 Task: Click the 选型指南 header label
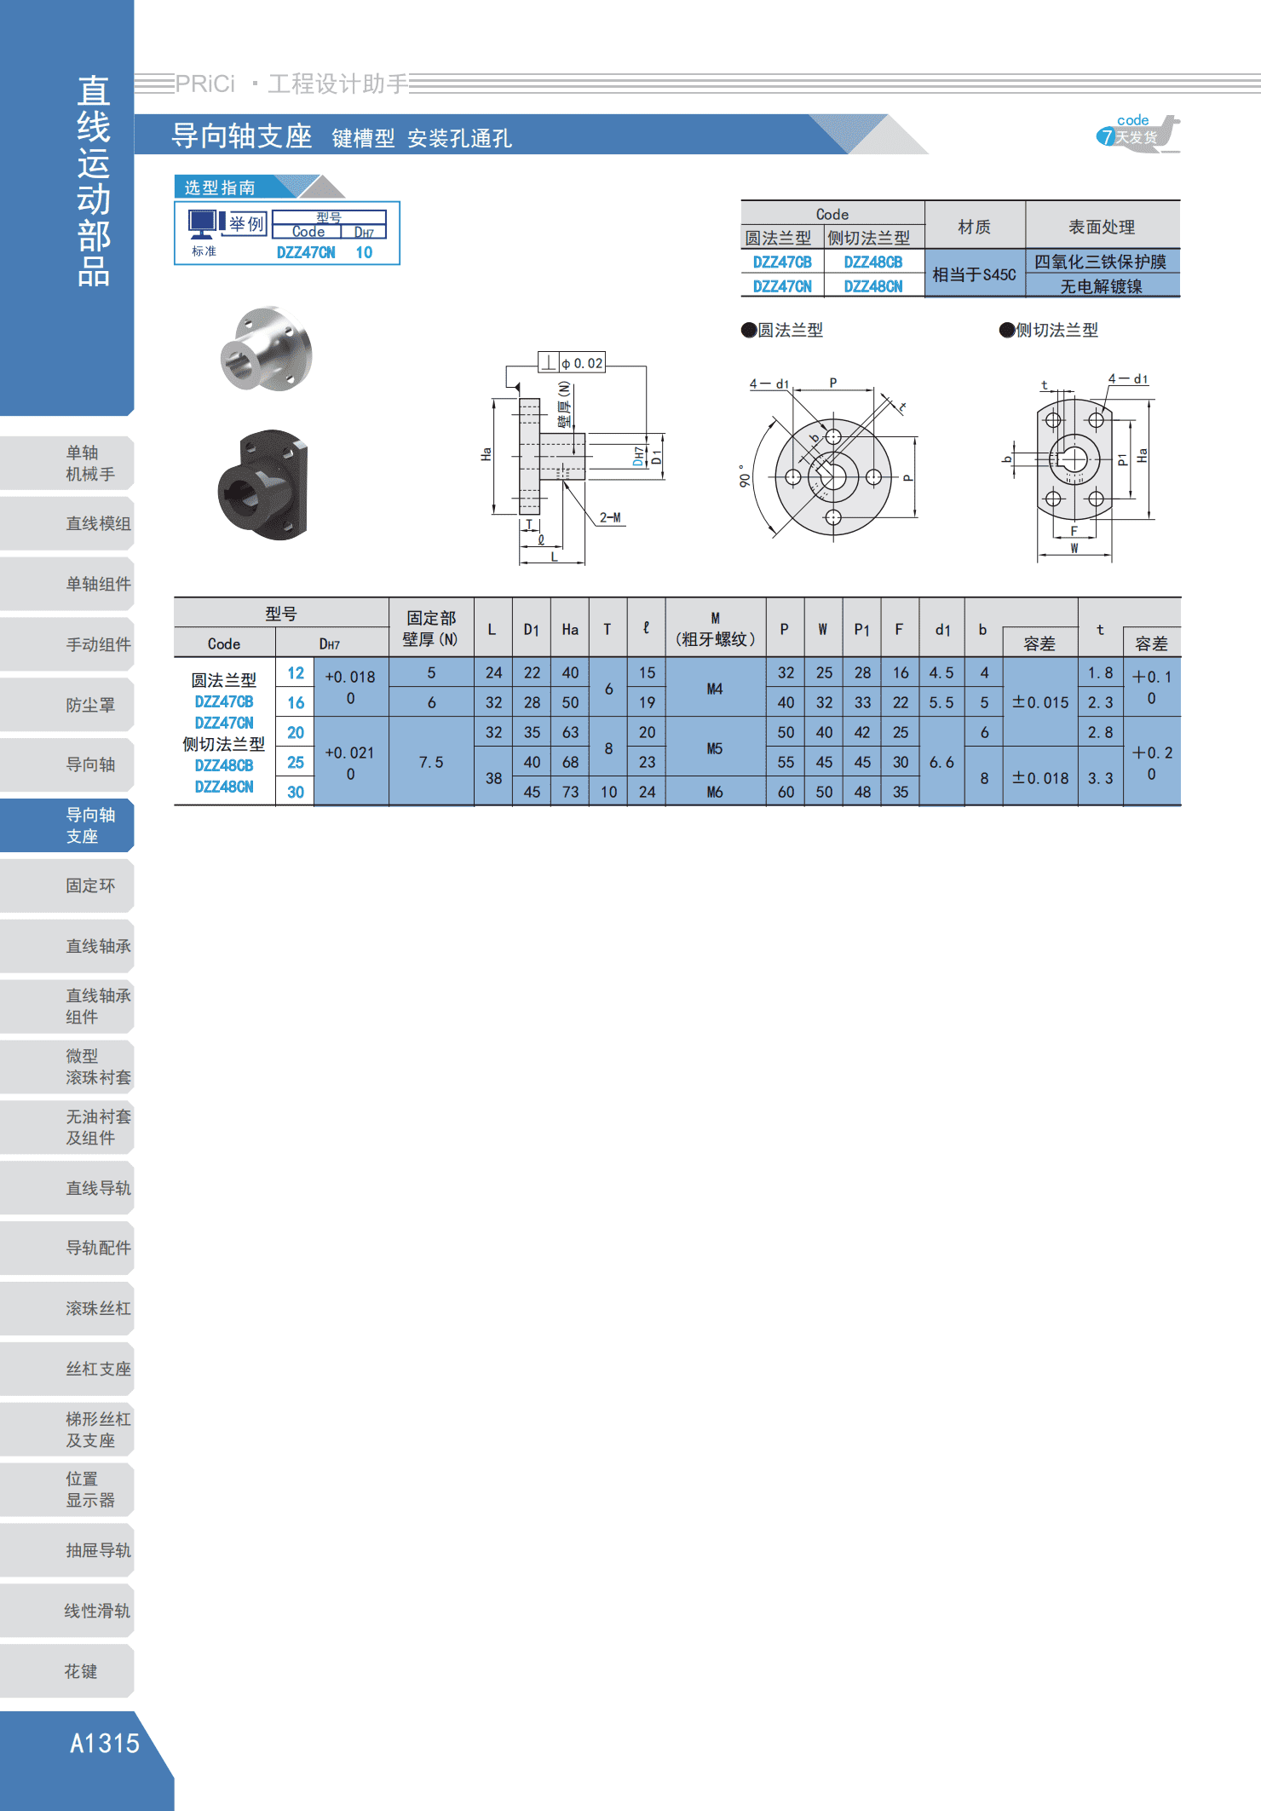tap(220, 187)
